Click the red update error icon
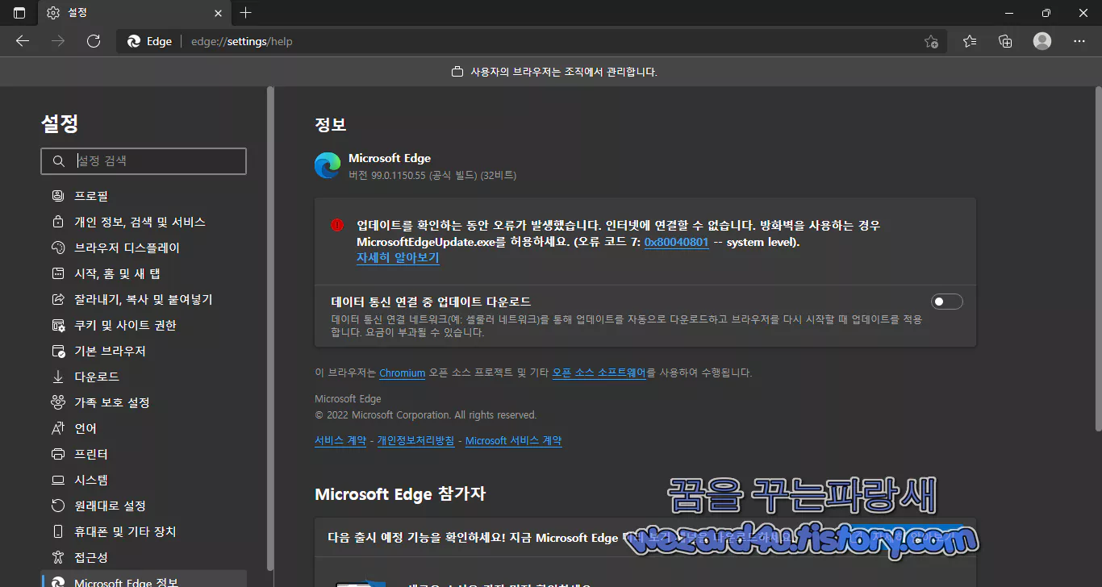 point(337,226)
